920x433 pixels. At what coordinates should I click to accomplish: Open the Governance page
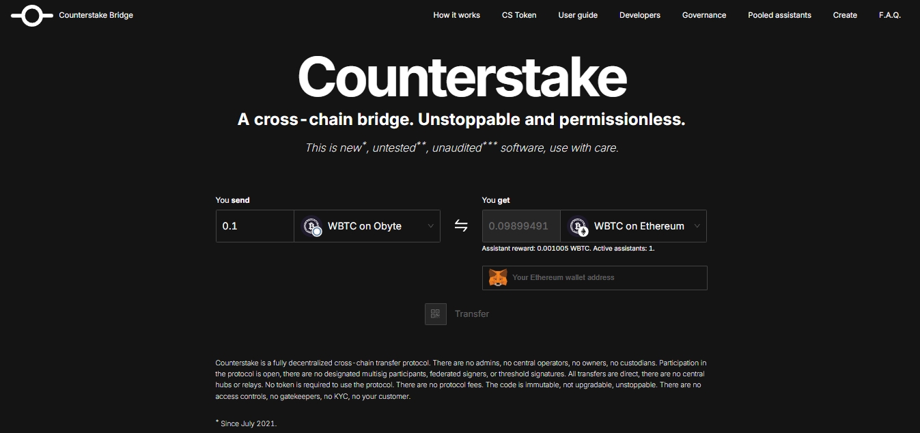point(704,15)
